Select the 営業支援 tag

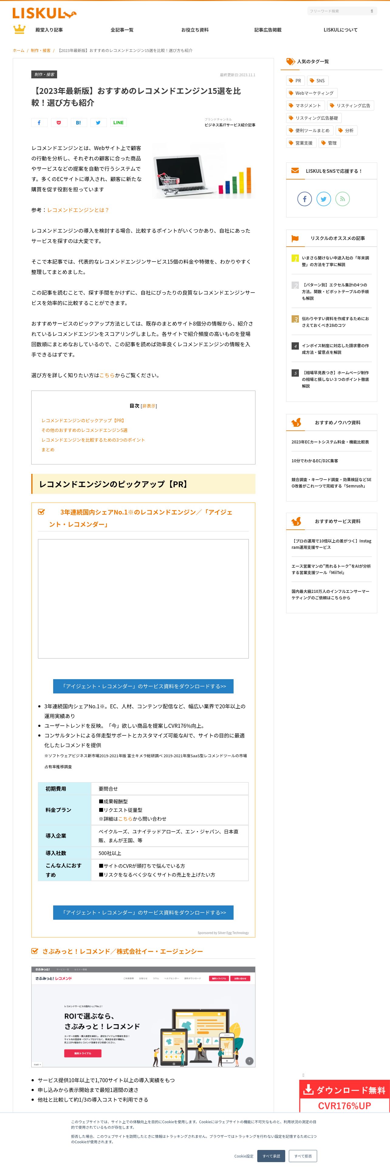(x=301, y=143)
